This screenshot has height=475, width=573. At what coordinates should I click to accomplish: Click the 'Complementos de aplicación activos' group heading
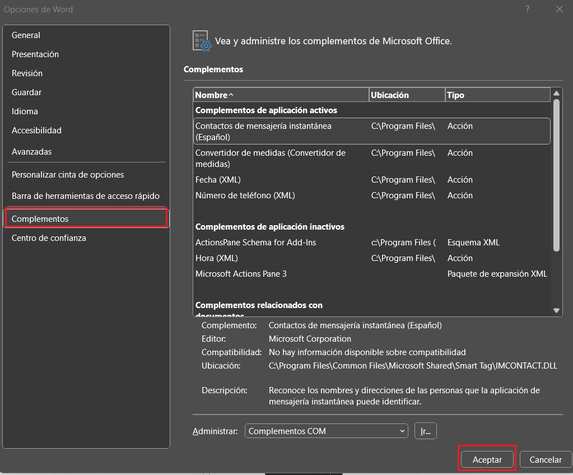click(266, 110)
